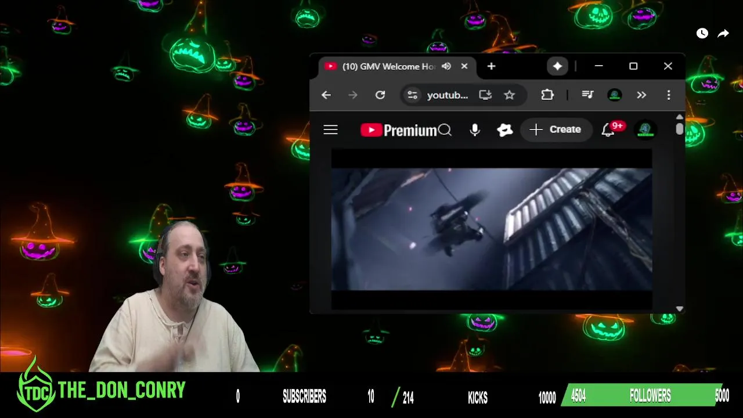Go to YouTube Premium home logo
The image size is (743, 418).
click(x=398, y=130)
